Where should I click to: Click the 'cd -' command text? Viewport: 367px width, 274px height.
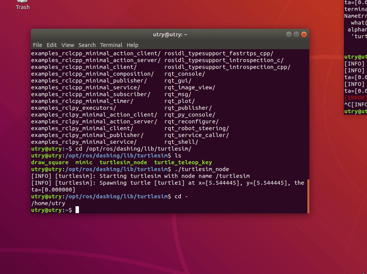point(181,196)
